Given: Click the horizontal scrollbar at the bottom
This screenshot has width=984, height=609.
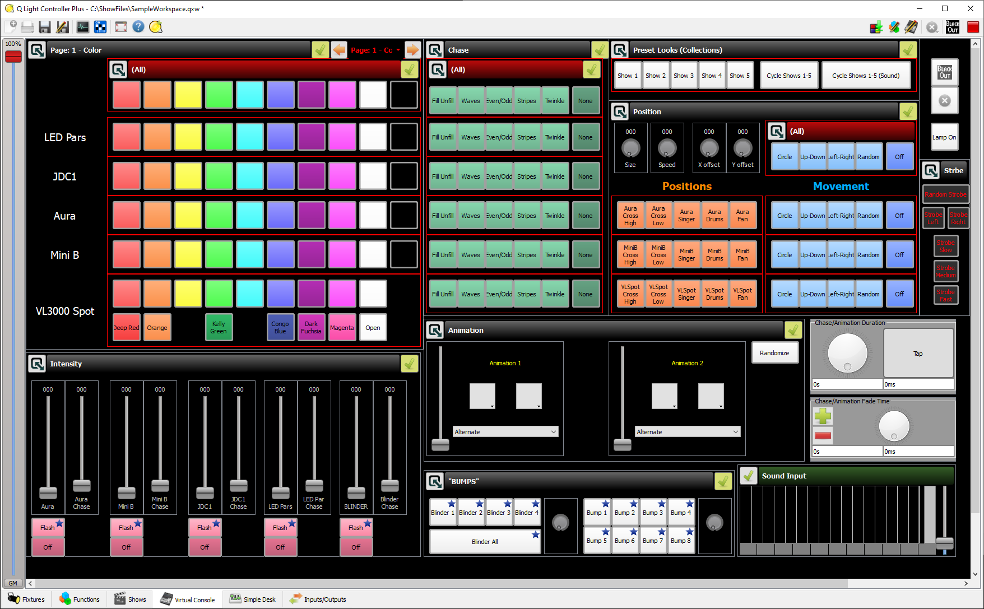Looking at the screenshot, I should click(x=442, y=583).
